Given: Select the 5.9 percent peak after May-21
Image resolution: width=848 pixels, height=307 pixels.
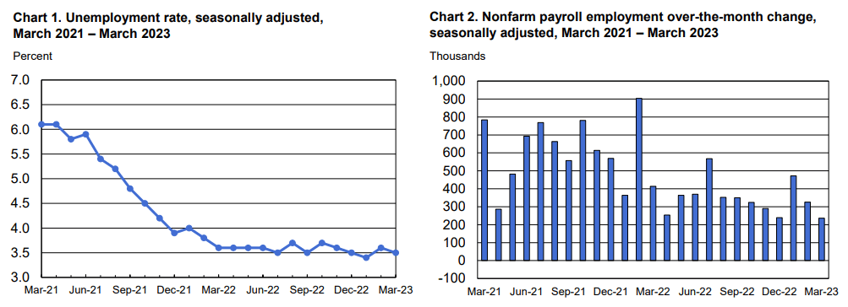Looking at the screenshot, I should pos(86,134).
